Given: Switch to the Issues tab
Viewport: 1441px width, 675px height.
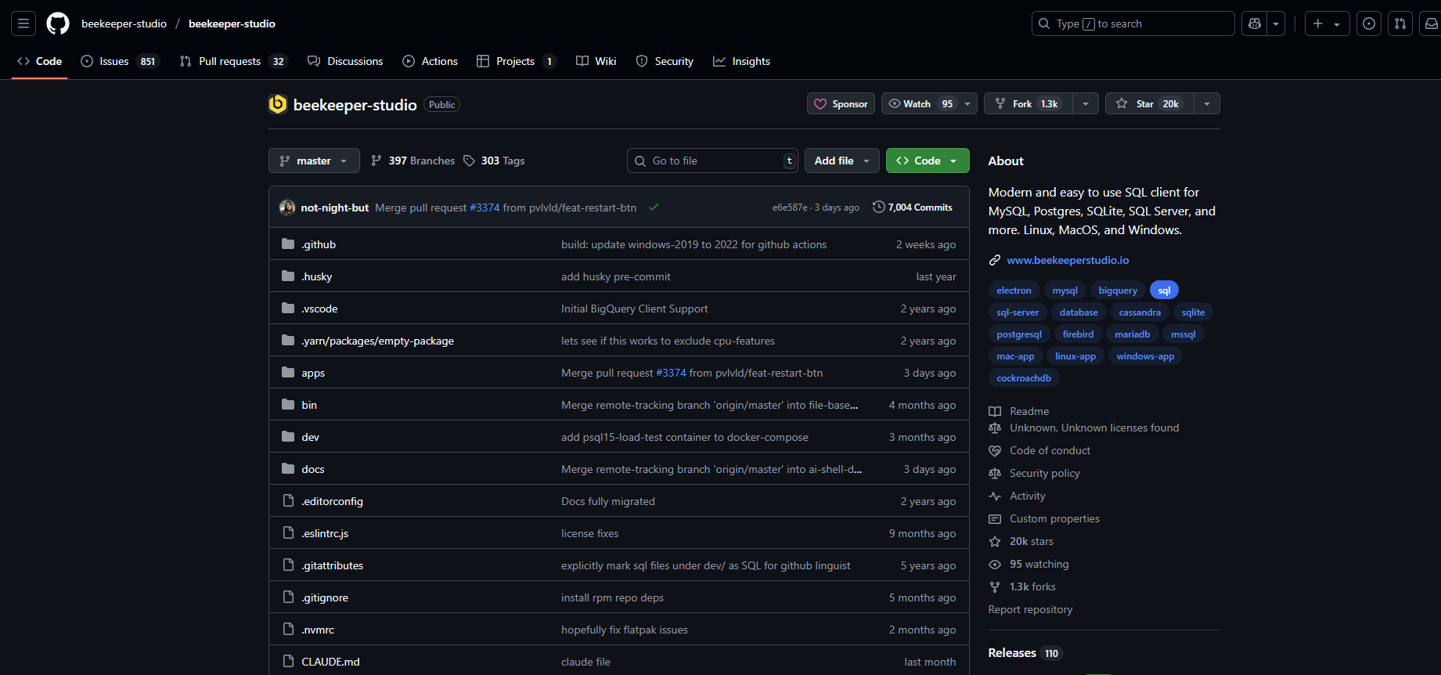Looking at the screenshot, I should (x=120, y=61).
